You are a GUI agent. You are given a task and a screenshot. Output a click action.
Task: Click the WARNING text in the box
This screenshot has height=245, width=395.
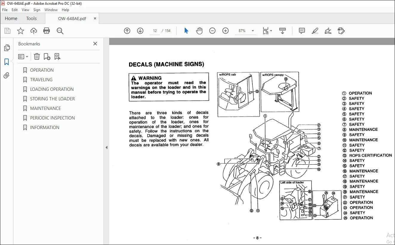pos(150,78)
